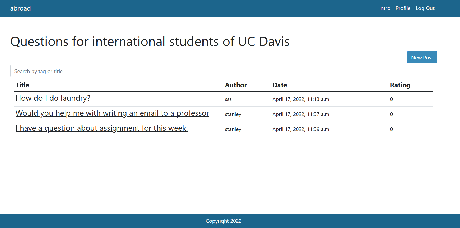Click the Title column header

[22, 85]
